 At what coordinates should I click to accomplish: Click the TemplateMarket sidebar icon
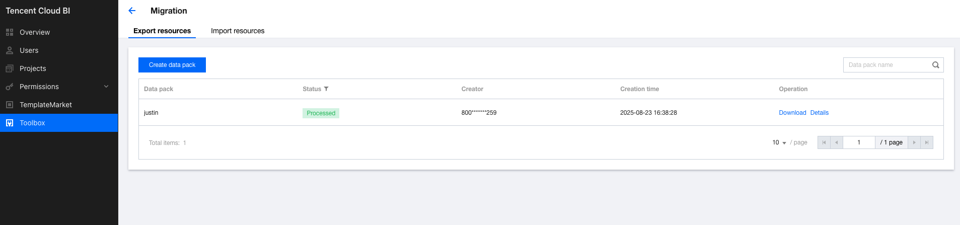10,105
